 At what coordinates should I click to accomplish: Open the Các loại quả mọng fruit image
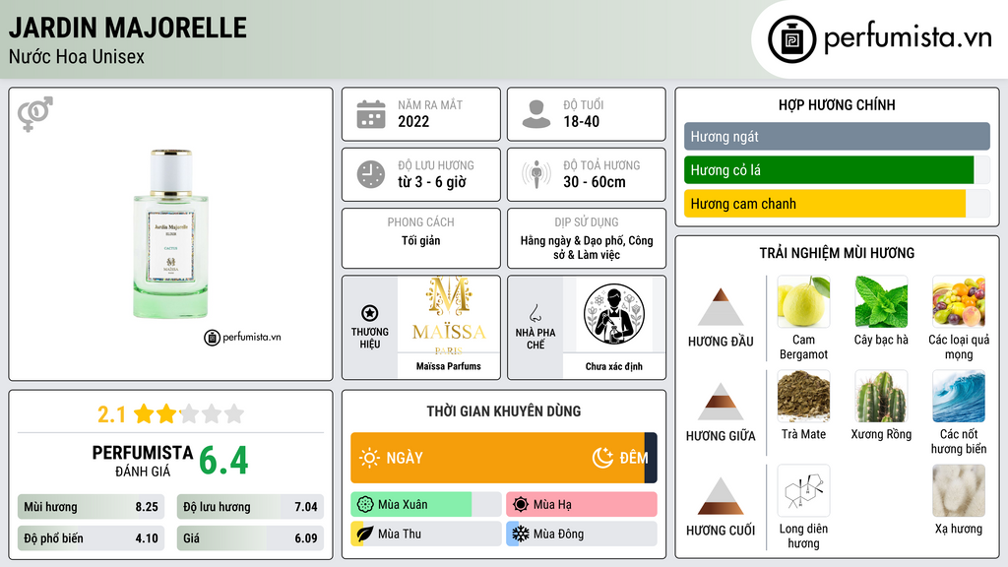point(959,302)
